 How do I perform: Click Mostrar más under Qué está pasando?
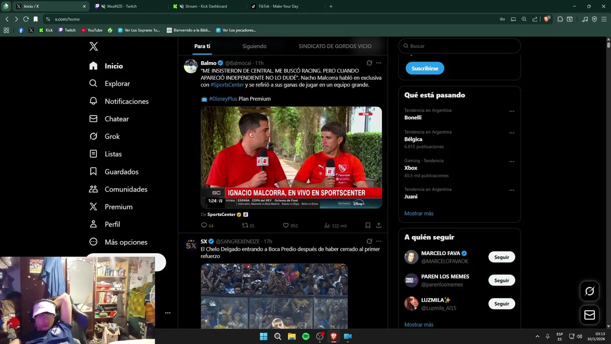[x=419, y=214]
